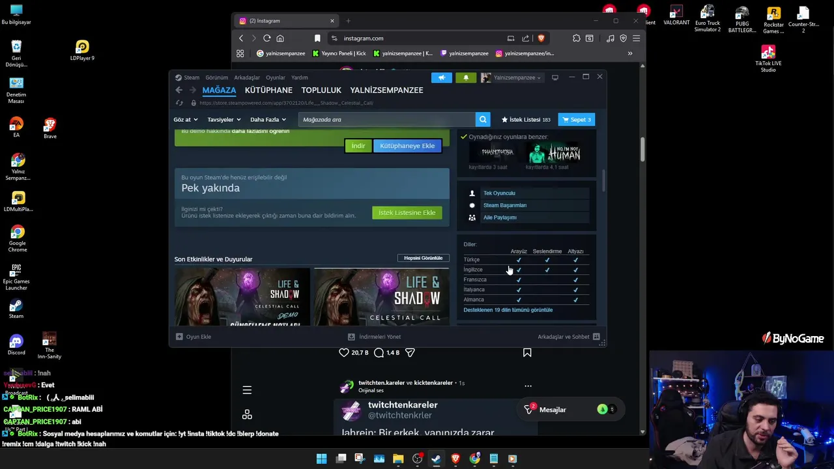The width and height of the screenshot is (834, 469).
Task: Open the Görünüm menu
Action: [x=217, y=78]
